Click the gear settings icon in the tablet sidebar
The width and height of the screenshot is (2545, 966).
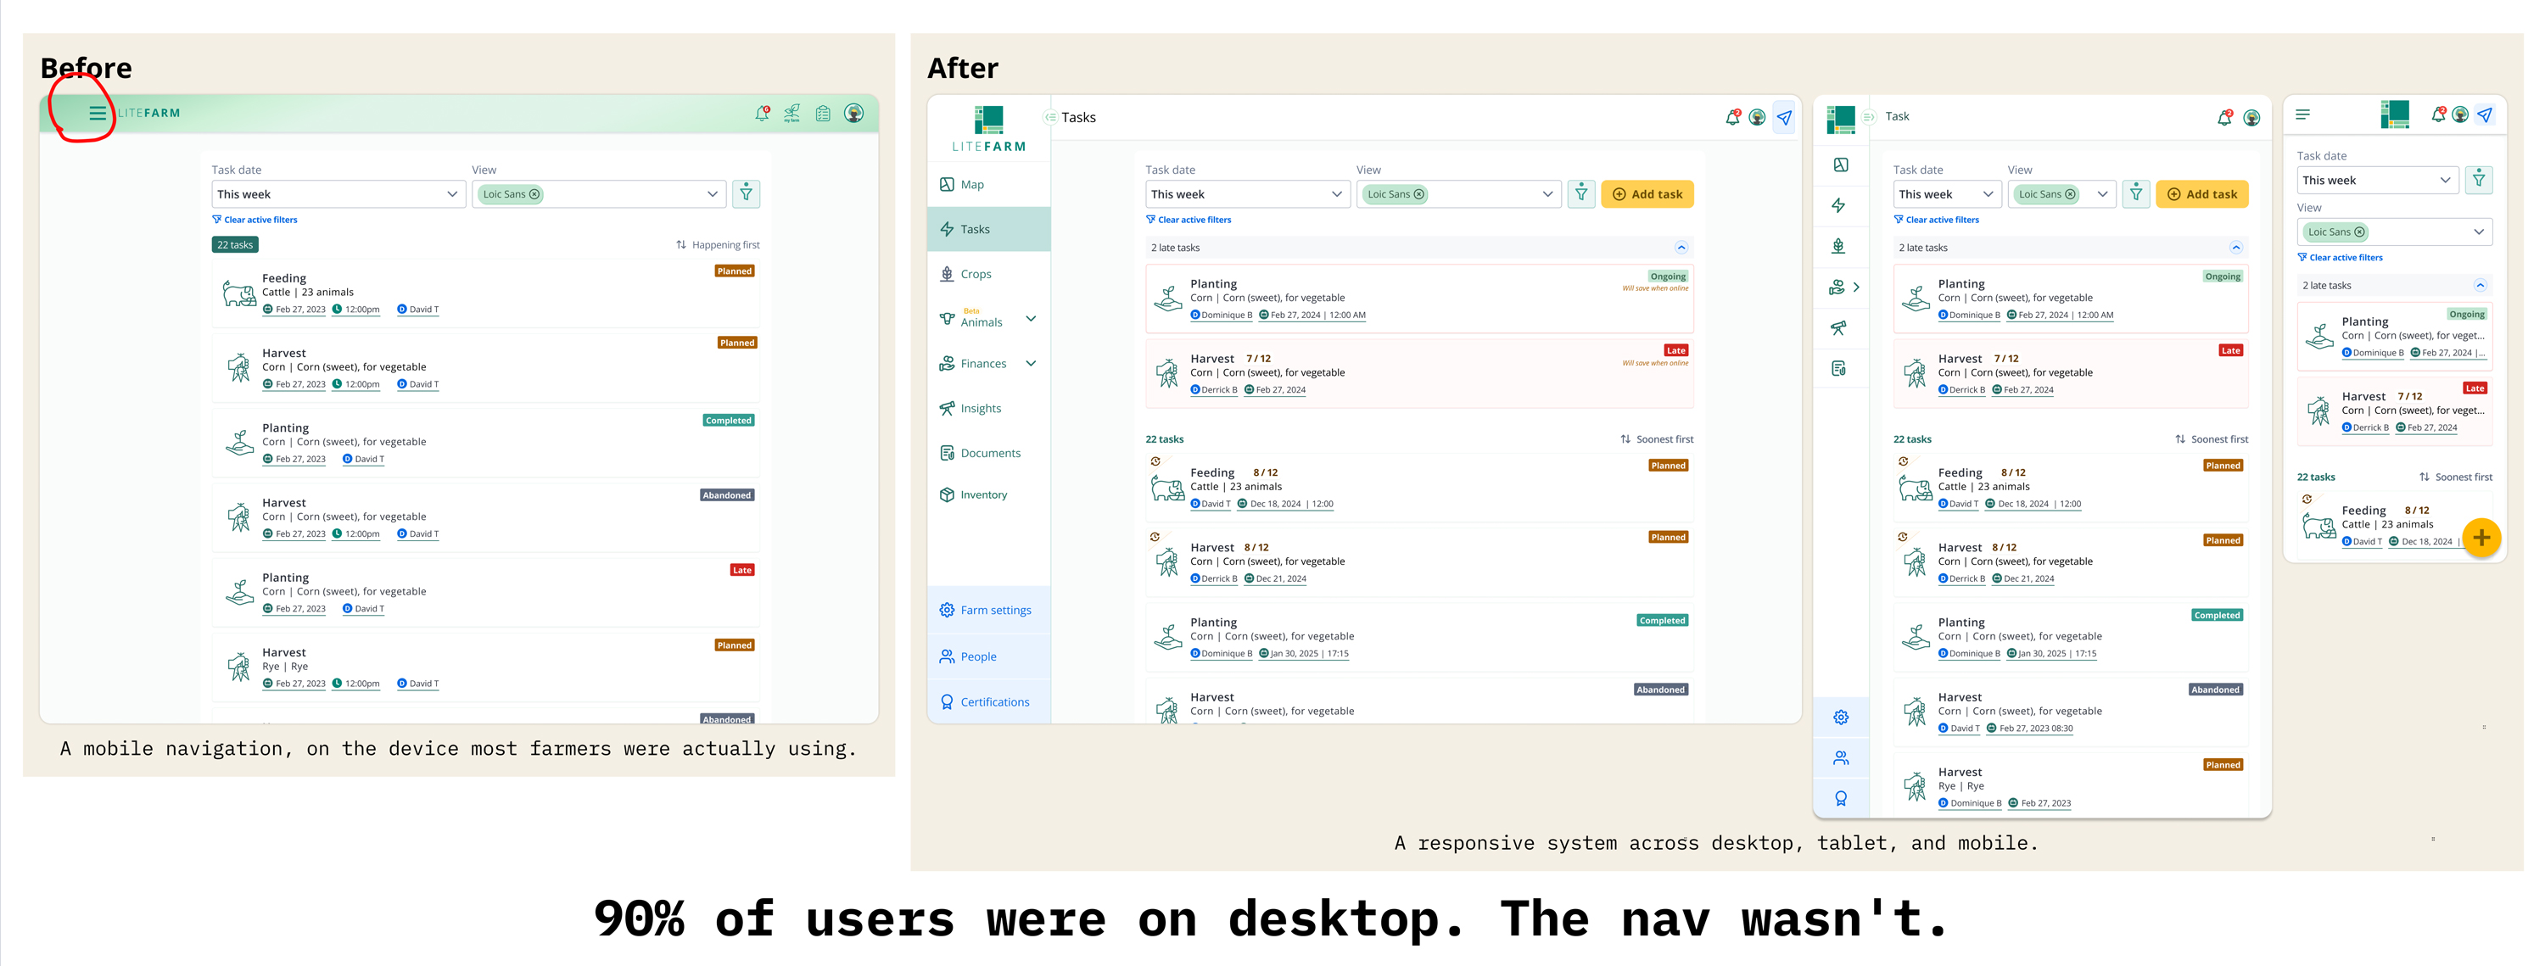[1841, 718]
